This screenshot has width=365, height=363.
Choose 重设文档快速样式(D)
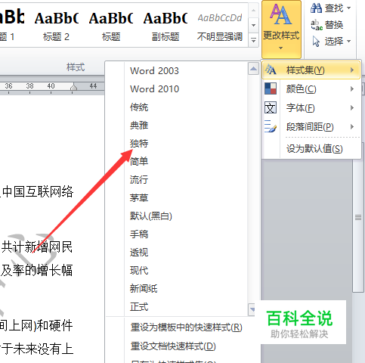[173, 346]
